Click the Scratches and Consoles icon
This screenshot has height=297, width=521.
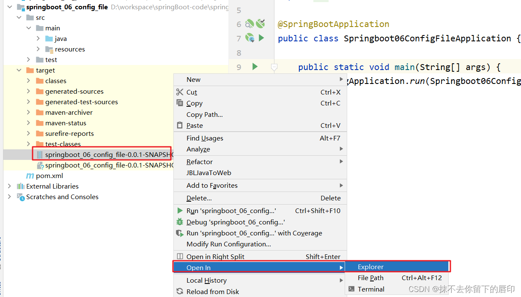click(x=21, y=197)
